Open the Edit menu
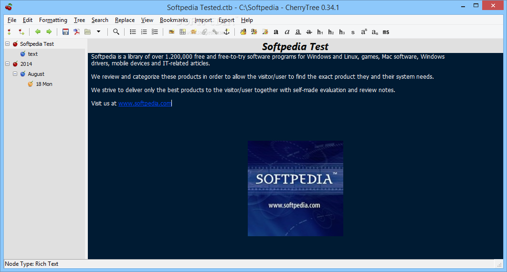 click(x=28, y=20)
